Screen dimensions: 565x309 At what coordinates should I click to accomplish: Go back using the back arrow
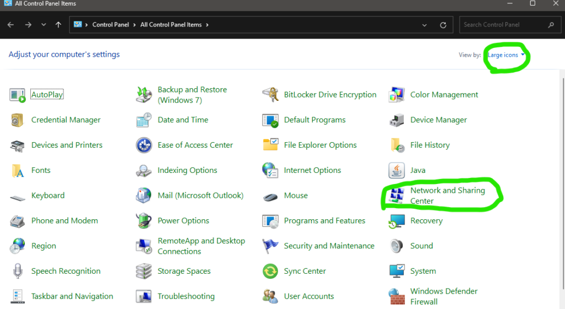click(x=11, y=25)
